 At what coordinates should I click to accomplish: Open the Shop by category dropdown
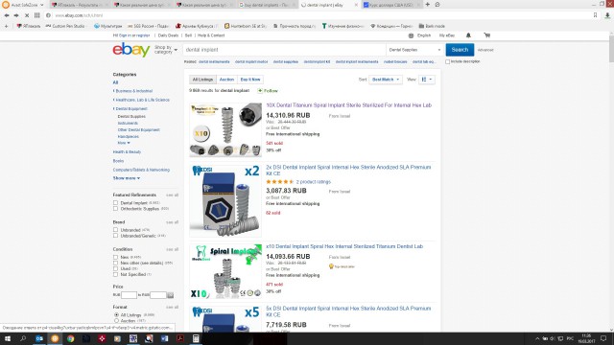(166, 50)
